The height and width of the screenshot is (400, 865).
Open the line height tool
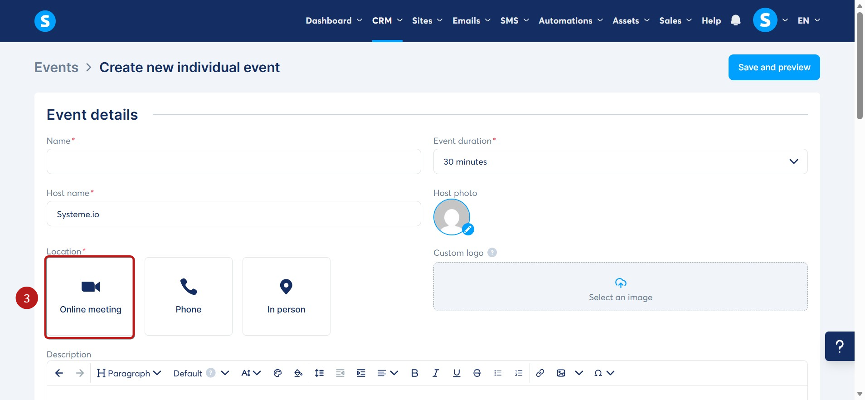point(320,373)
